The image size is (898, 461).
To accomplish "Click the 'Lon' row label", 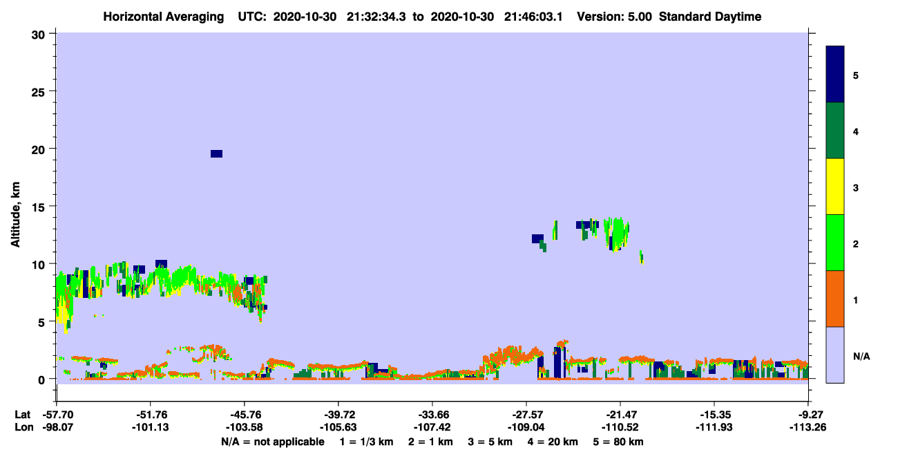I will click(23, 427).
